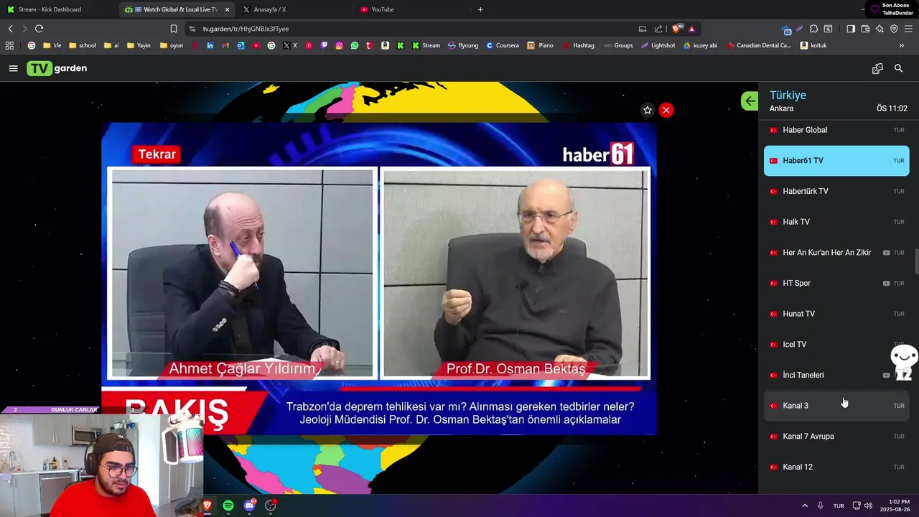Open a new browser tab

[480, 9]
